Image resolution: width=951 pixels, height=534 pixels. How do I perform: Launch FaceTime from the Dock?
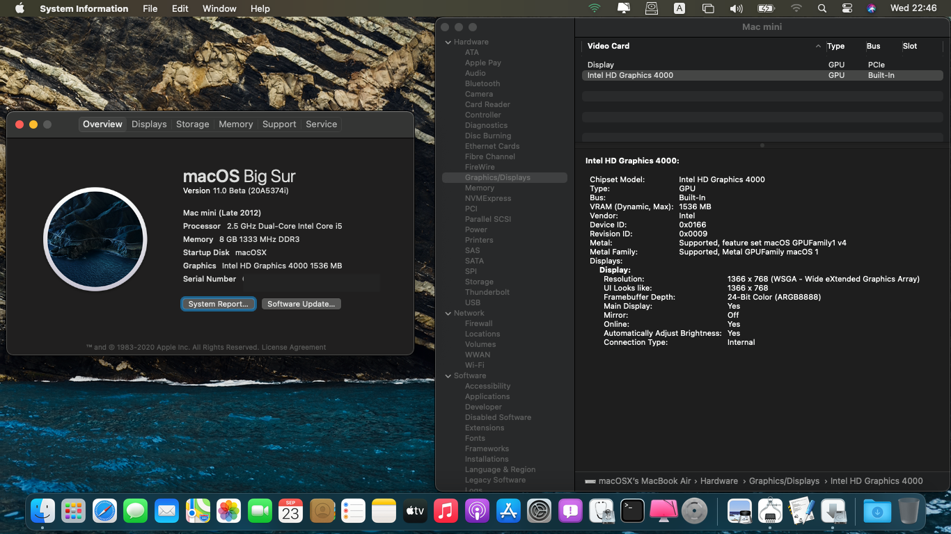tap(260, 512)
